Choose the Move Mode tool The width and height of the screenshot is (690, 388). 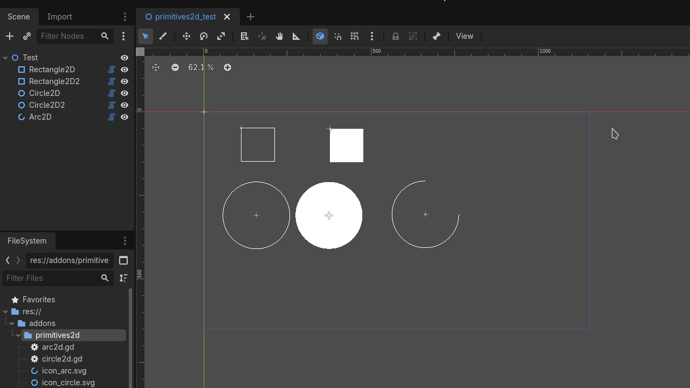click(x=187, y=36)
